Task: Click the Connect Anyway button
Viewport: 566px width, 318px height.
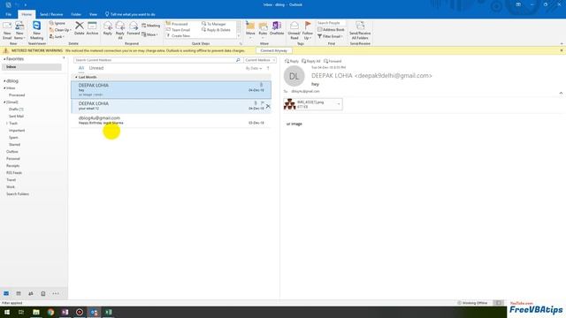Action: click(x=274, y=51)
